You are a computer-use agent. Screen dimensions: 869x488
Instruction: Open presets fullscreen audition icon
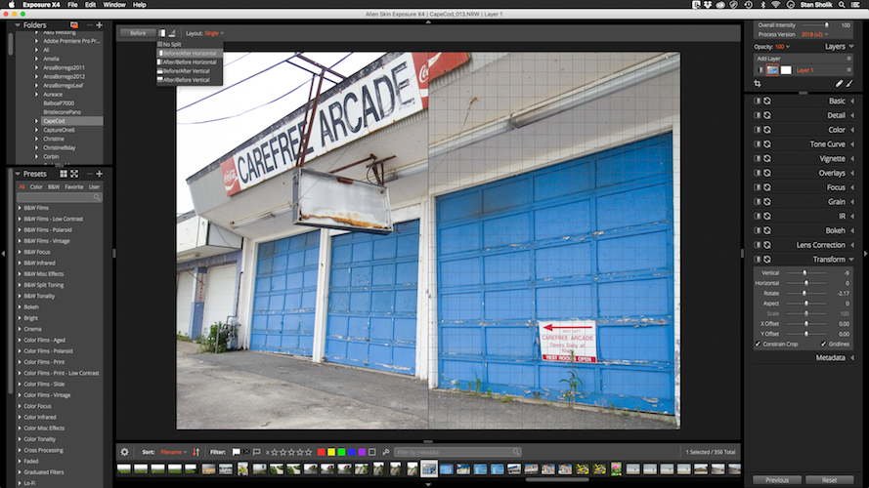coord(74,174)
